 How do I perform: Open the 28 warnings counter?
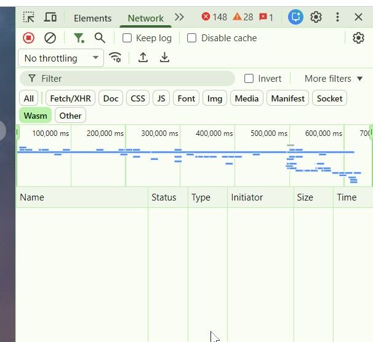[243, 17]
